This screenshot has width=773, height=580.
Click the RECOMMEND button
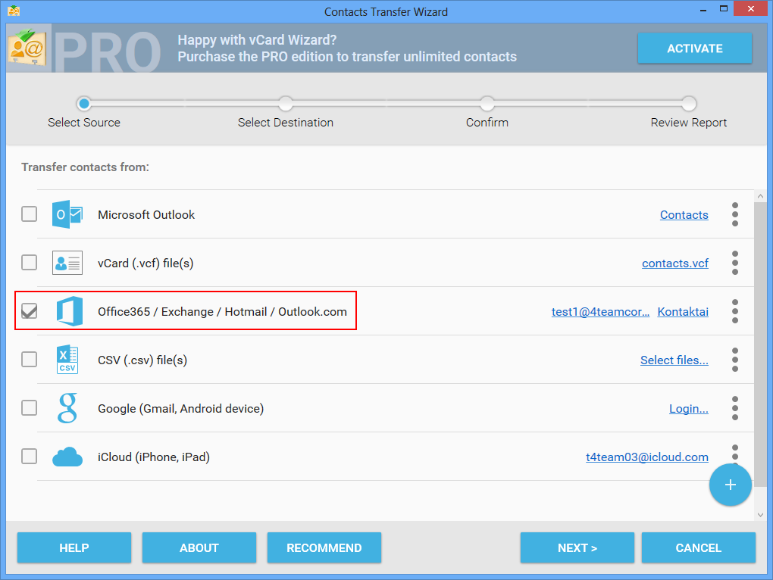(x=324, y=547)
